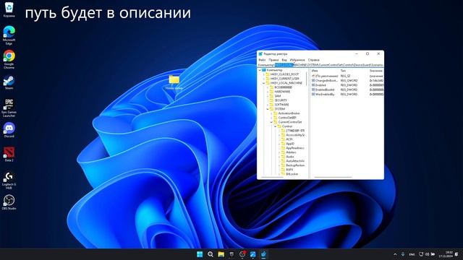This screenshot has height=260, width=463.
Task: Expand the HKEY_CURRENT_USER key
Action: (263, 79)
